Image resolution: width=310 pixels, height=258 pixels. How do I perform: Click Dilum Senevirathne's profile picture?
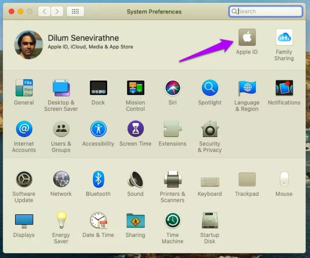coord(29,45)
